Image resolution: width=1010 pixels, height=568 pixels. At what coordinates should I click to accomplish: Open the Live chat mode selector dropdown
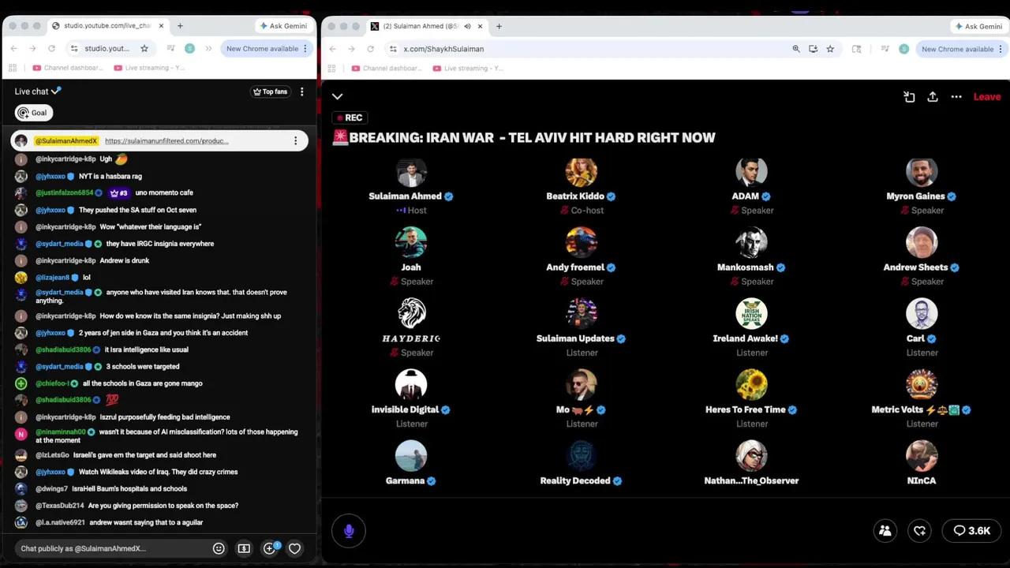38,92
